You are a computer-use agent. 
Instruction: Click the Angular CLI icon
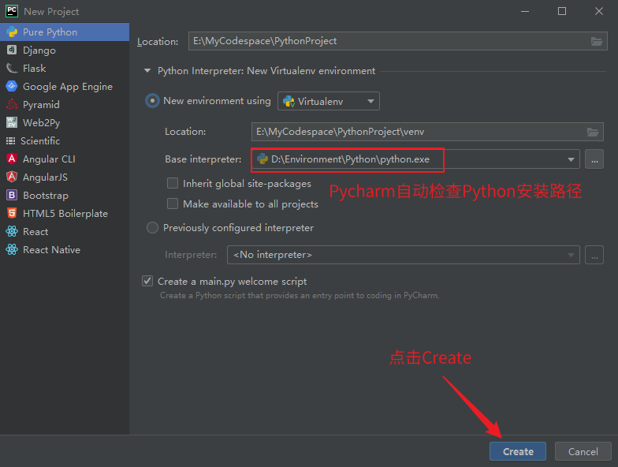[12, 159]
